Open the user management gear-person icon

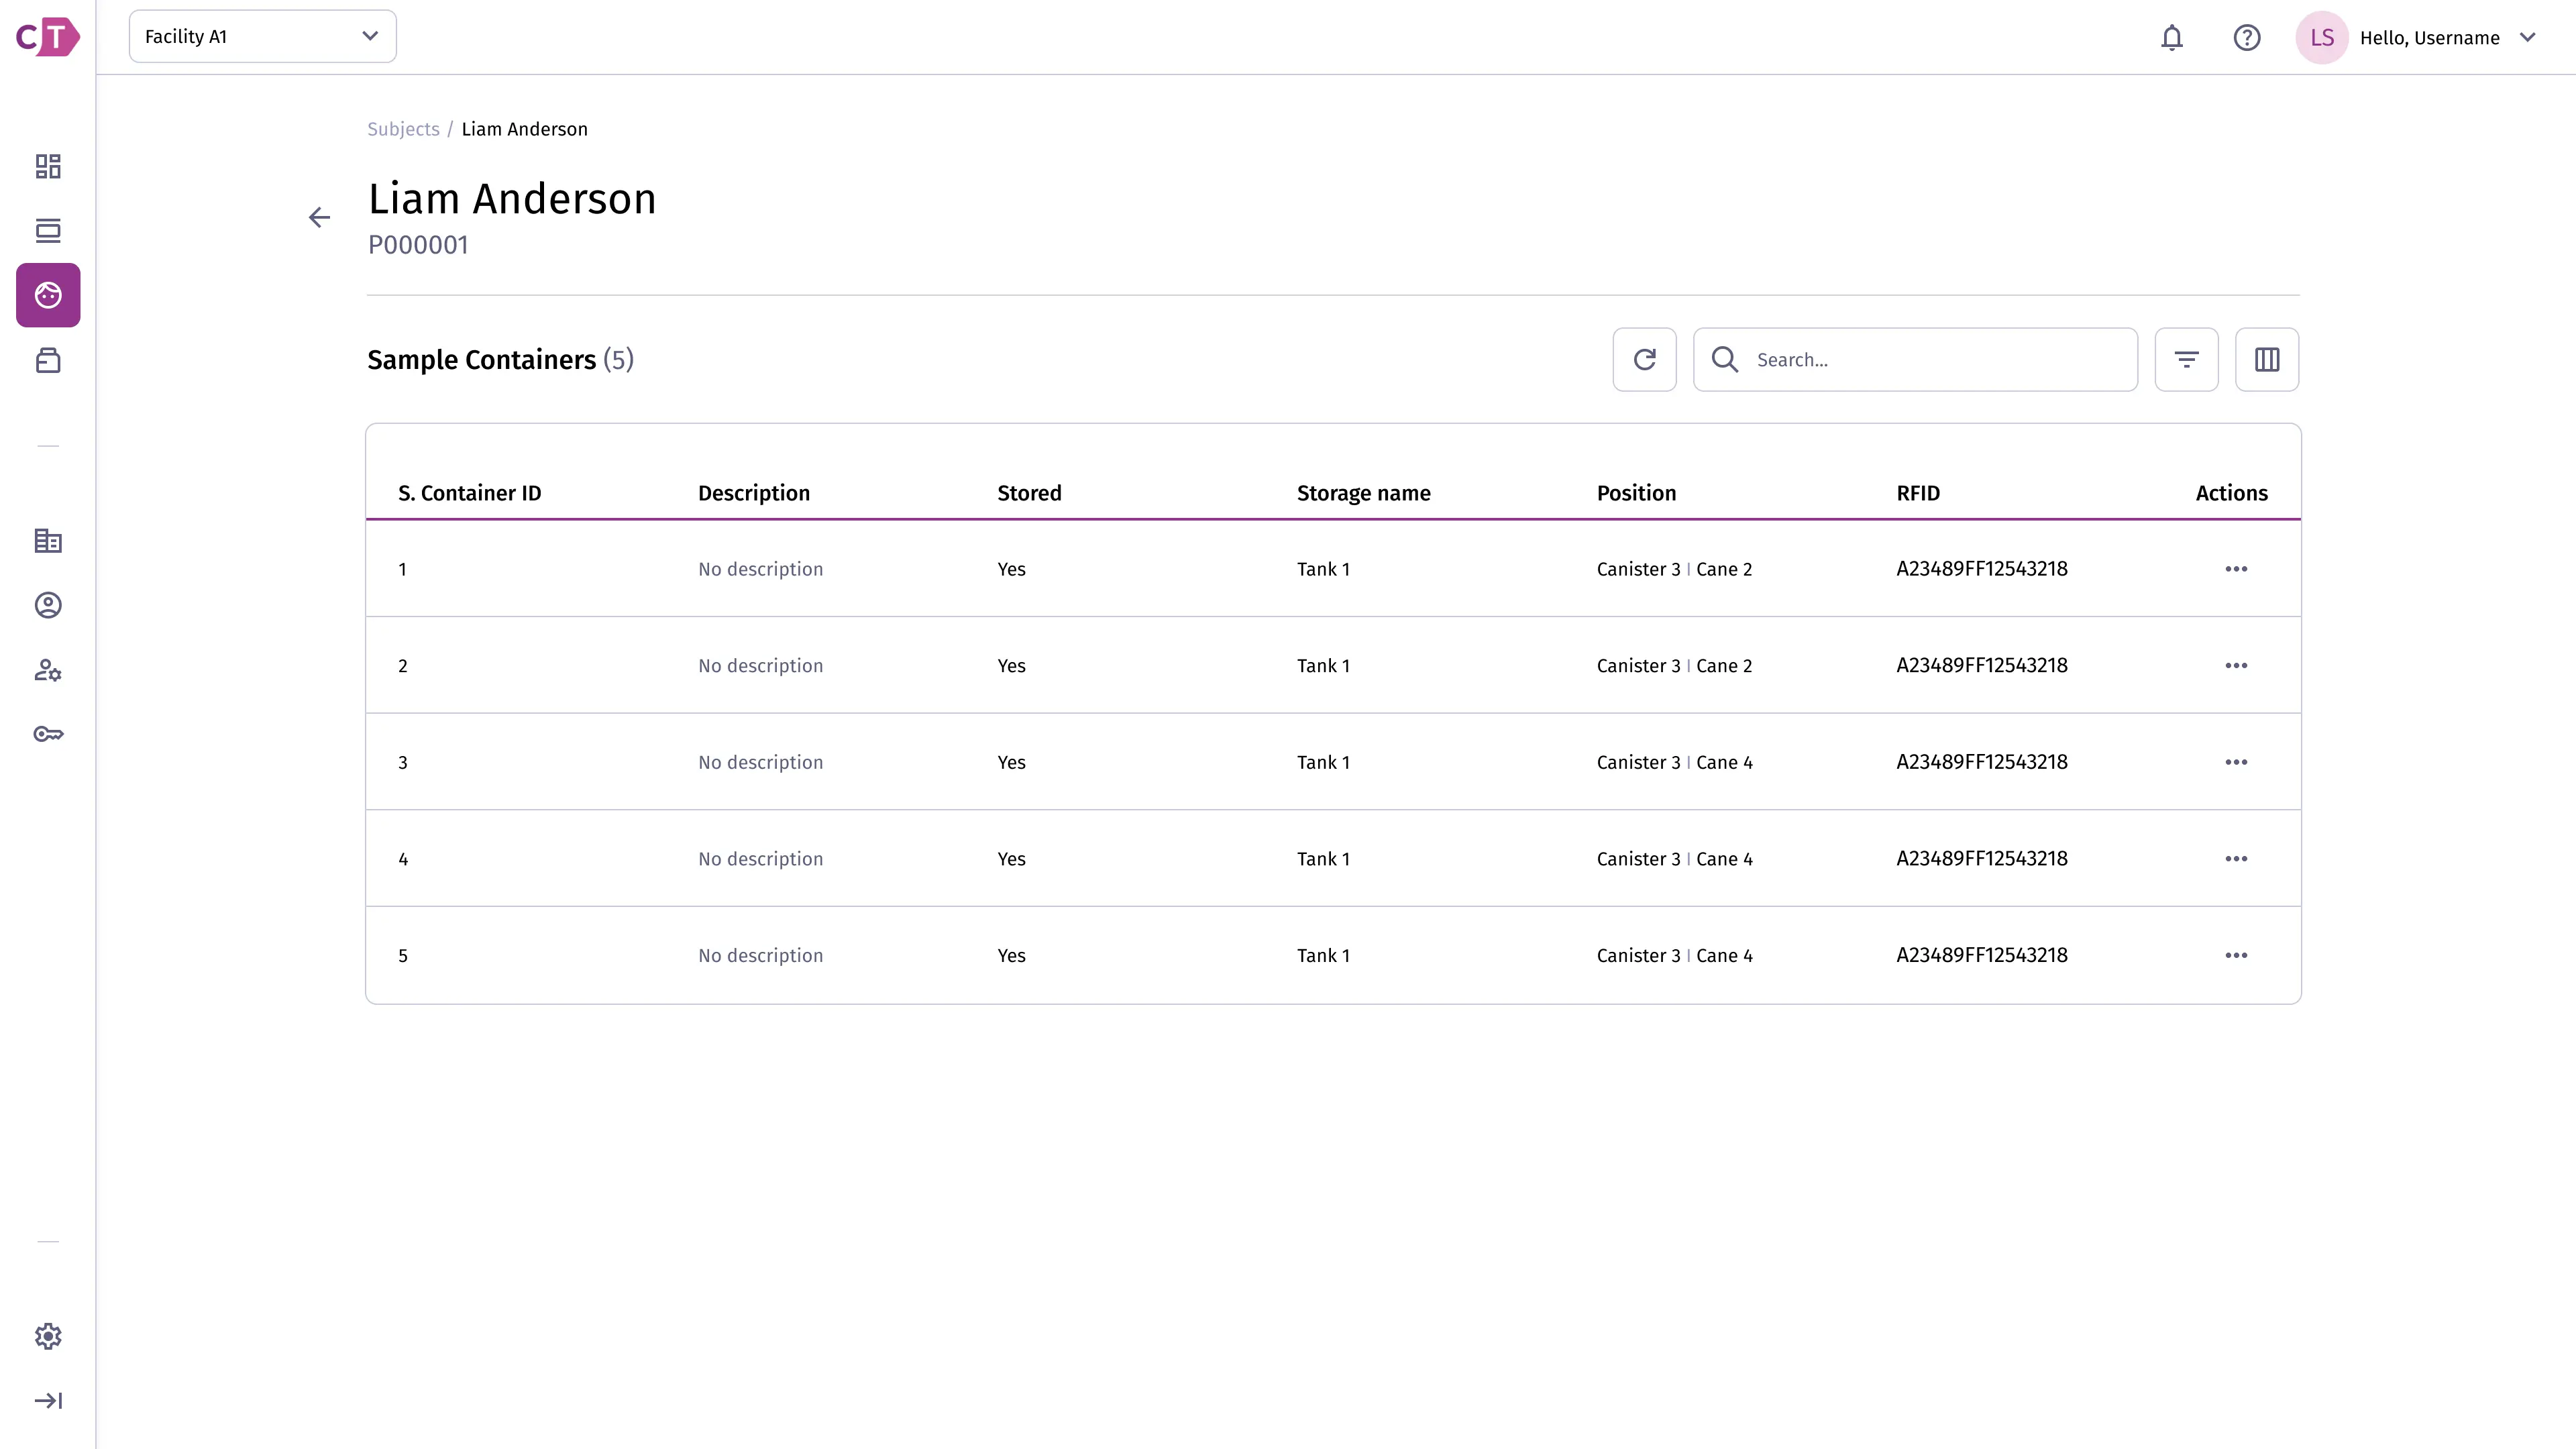tap(48, 670)
